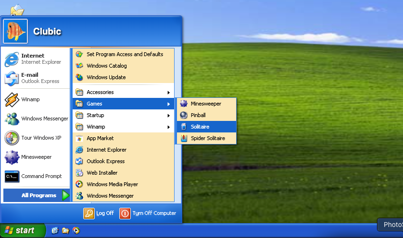Open Windows Catalog

point(124,66)
